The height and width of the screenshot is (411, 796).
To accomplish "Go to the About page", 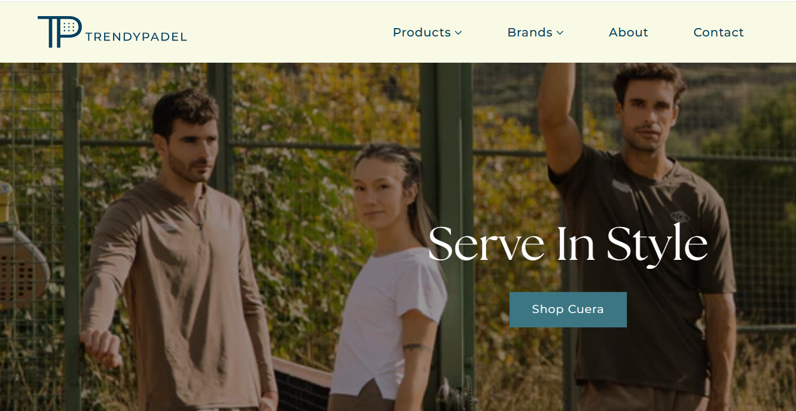I will (x=629, y=32).
